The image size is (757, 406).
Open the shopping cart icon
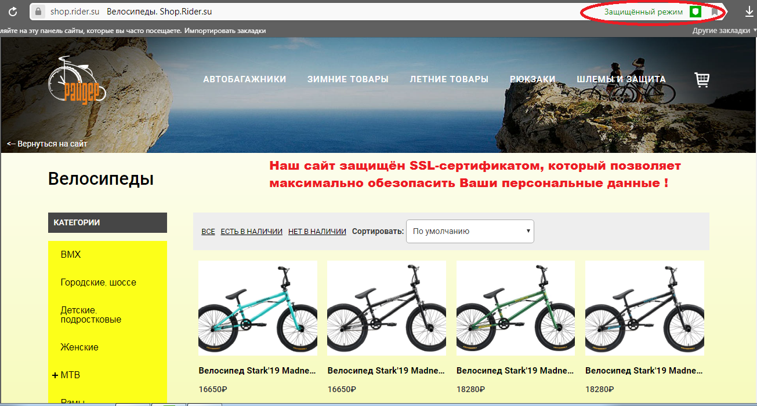702,80
